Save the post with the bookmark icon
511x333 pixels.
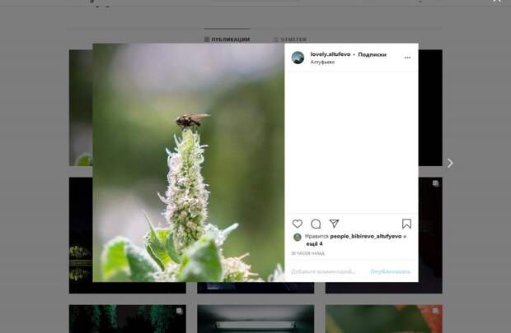(406, 224)
